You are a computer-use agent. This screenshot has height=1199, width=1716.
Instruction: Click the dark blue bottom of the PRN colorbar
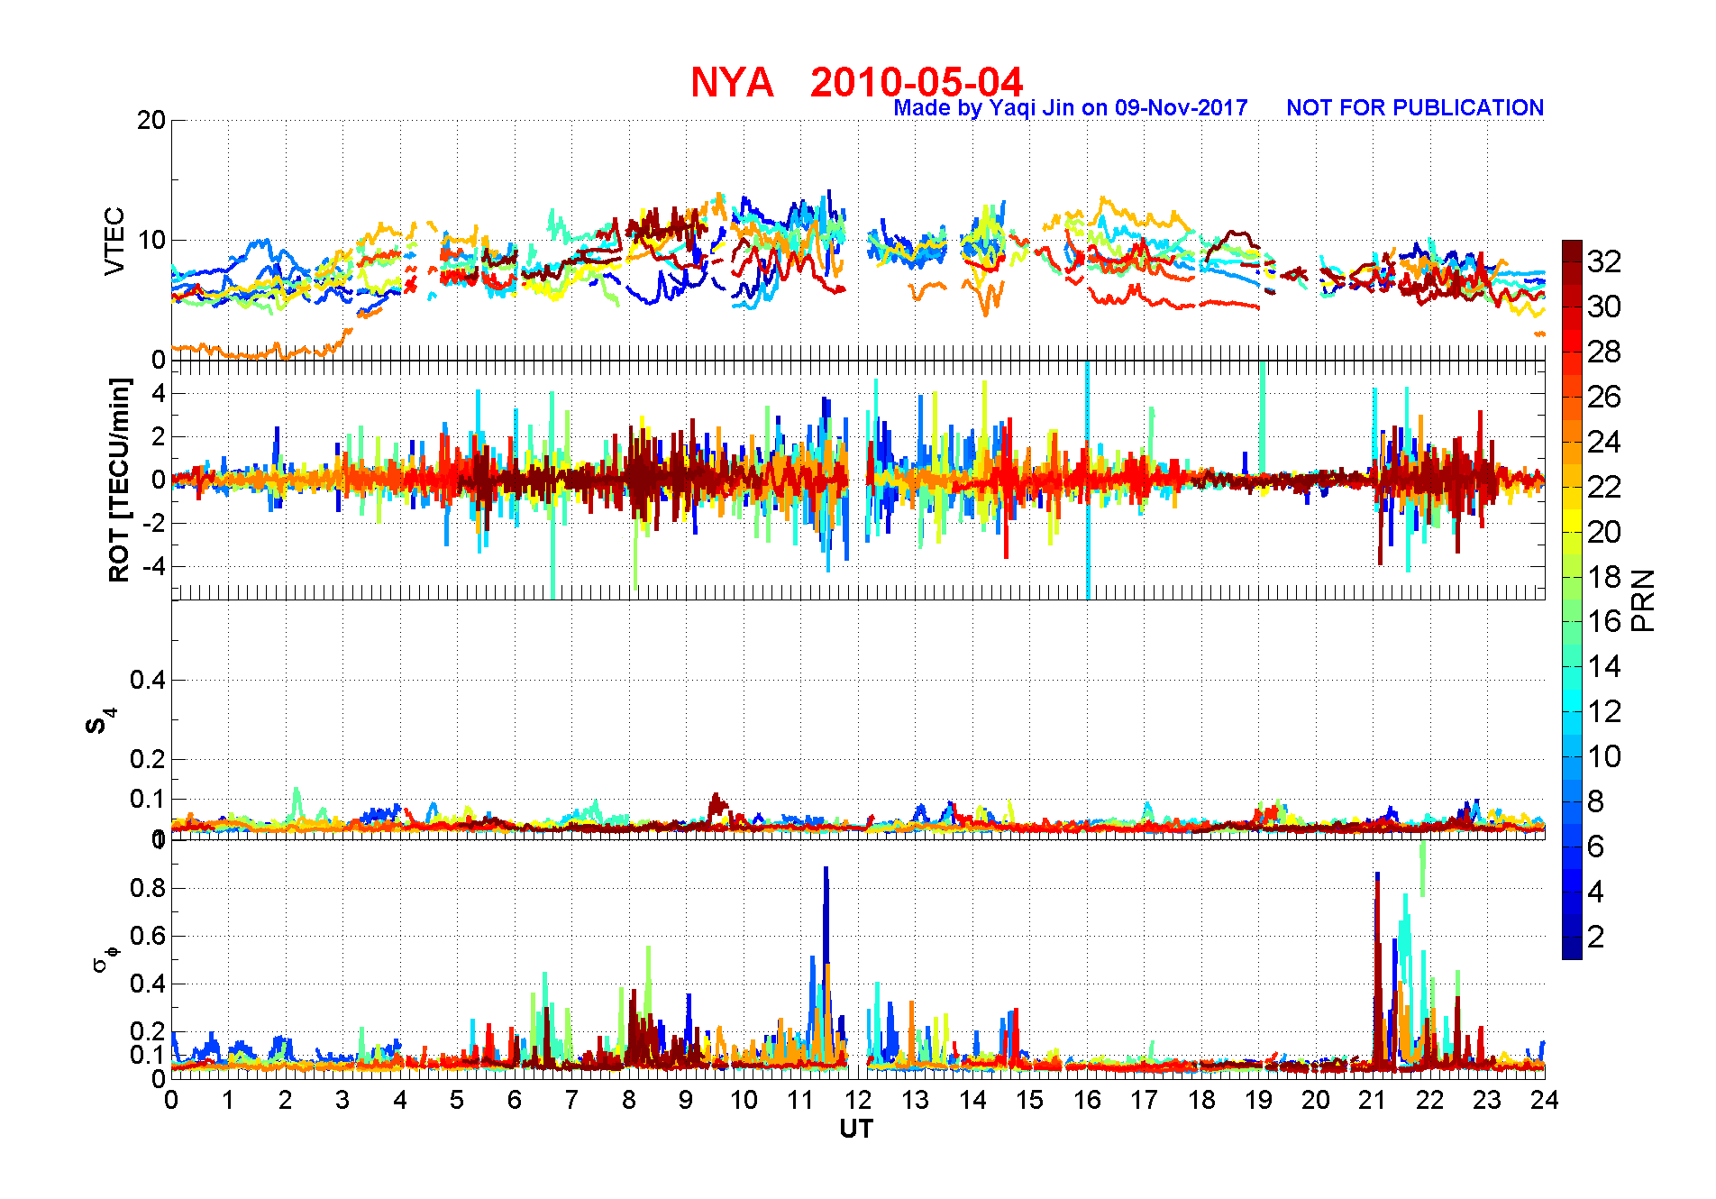pos(1572,948)
